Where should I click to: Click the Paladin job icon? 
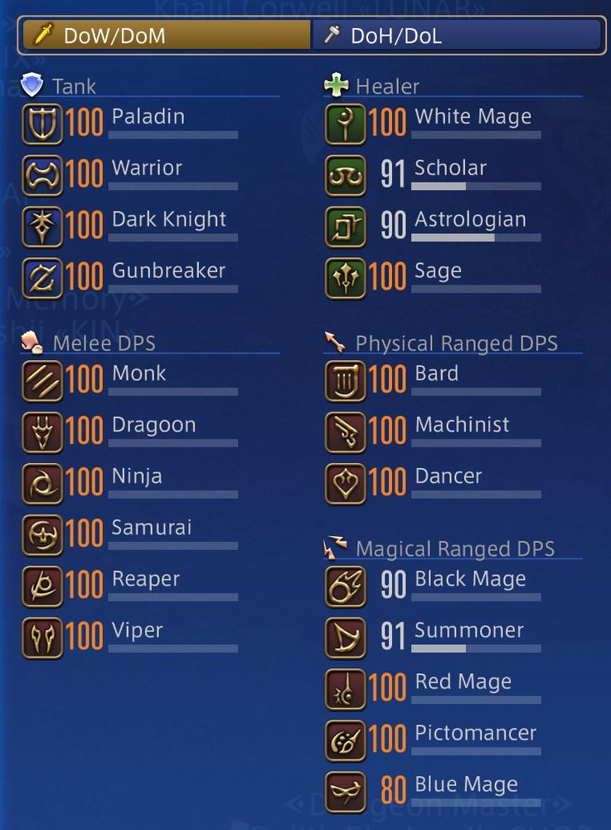click(x=42, y=124)
